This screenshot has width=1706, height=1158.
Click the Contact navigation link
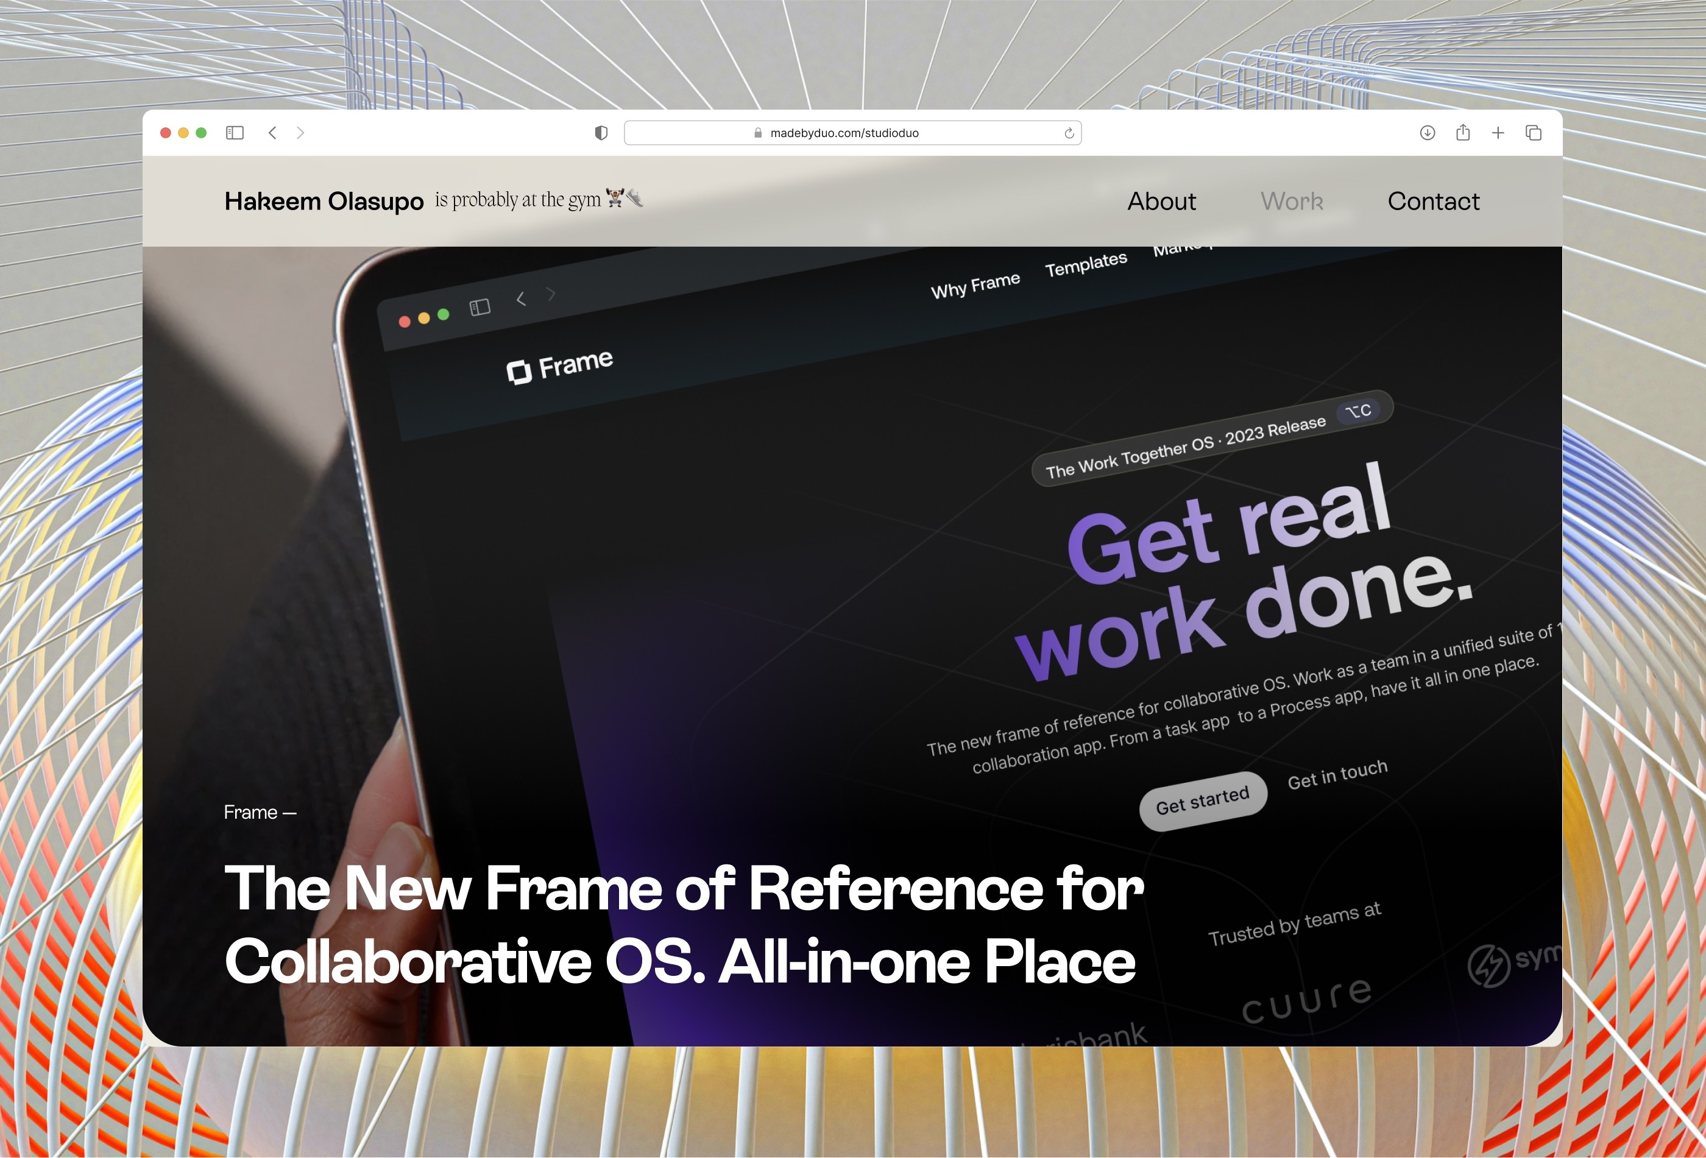[1432, 200]
